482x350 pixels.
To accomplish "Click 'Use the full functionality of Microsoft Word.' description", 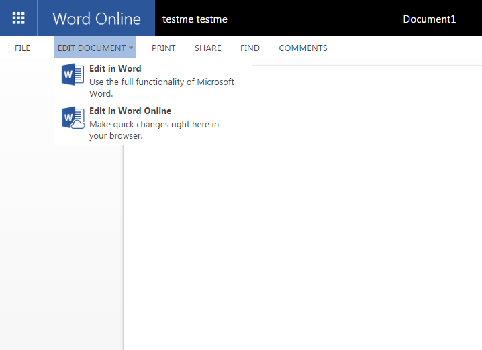I will (162, 88).
